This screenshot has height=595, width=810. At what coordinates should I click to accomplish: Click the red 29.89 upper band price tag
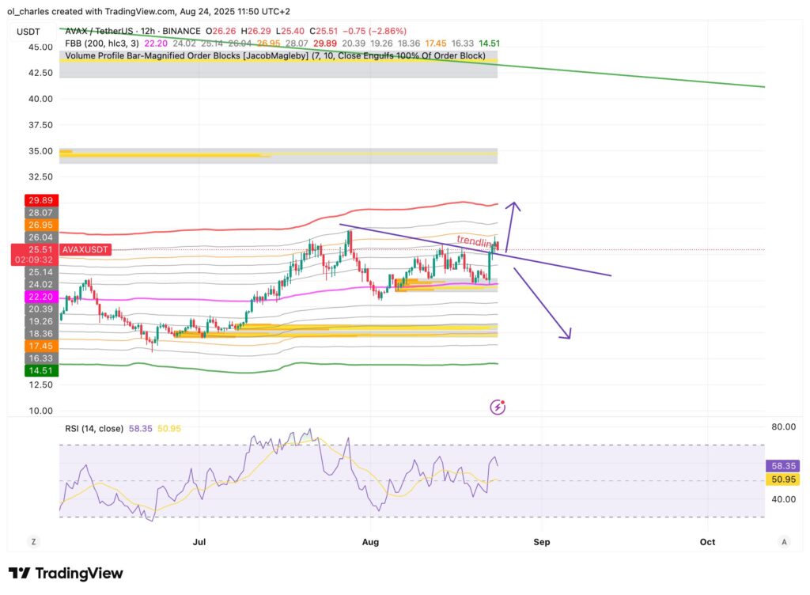point(32,201)
